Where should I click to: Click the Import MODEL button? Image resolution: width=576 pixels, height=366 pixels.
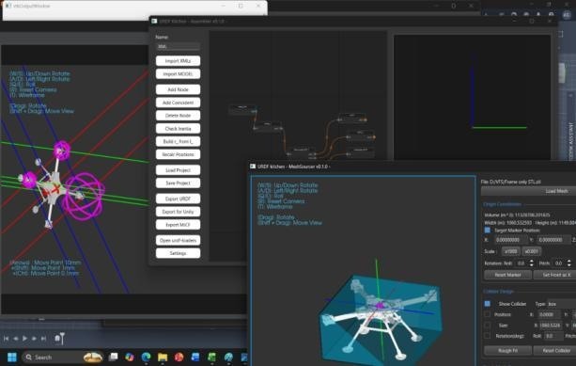(178, 74)
